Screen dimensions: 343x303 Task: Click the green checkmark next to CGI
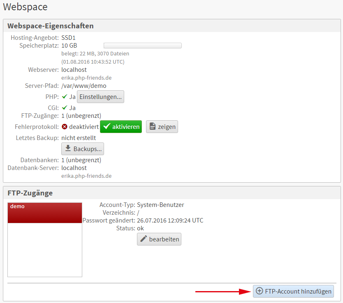tap(64, 108)
